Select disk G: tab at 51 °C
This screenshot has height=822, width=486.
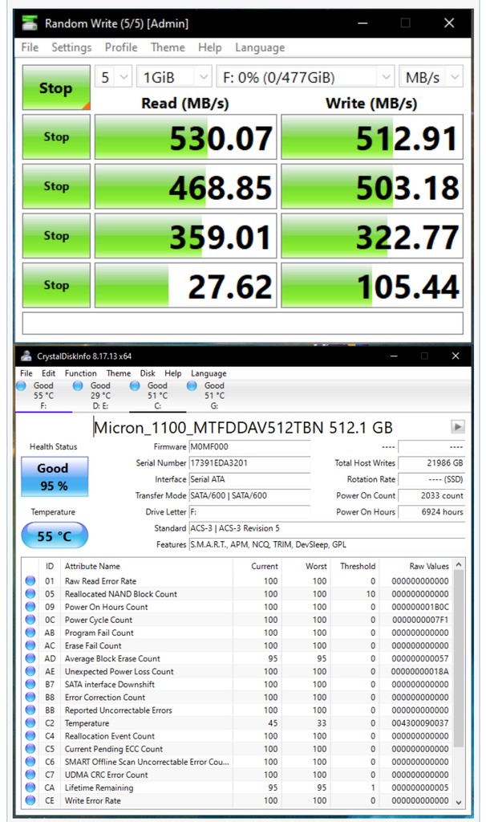point(214,396)
